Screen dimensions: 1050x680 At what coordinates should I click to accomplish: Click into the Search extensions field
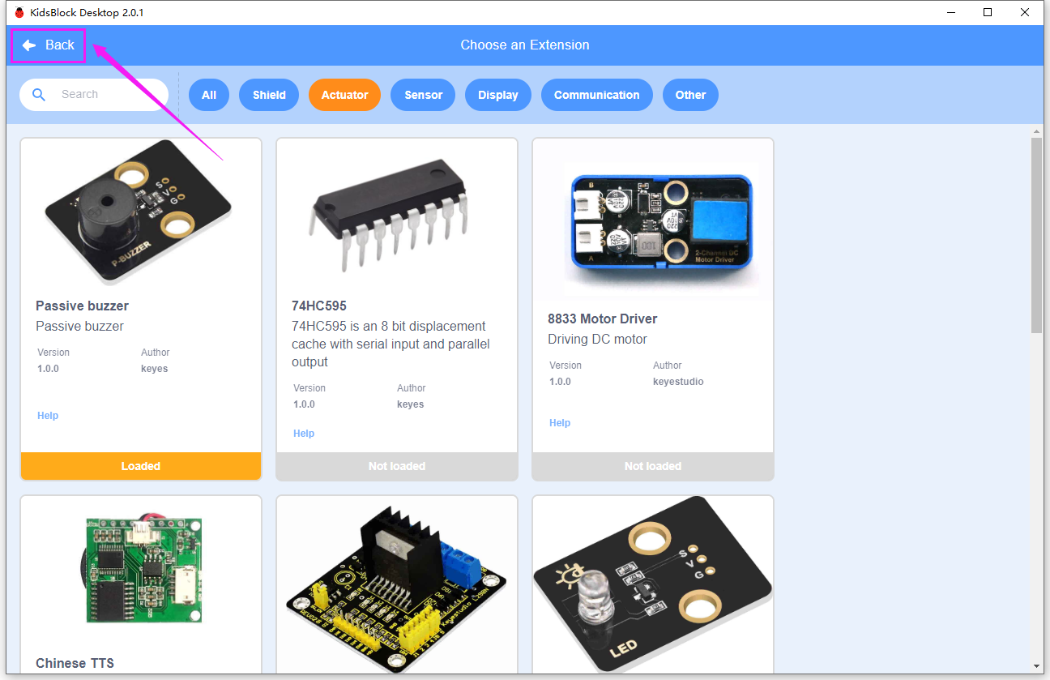click(x=94, y=95)
